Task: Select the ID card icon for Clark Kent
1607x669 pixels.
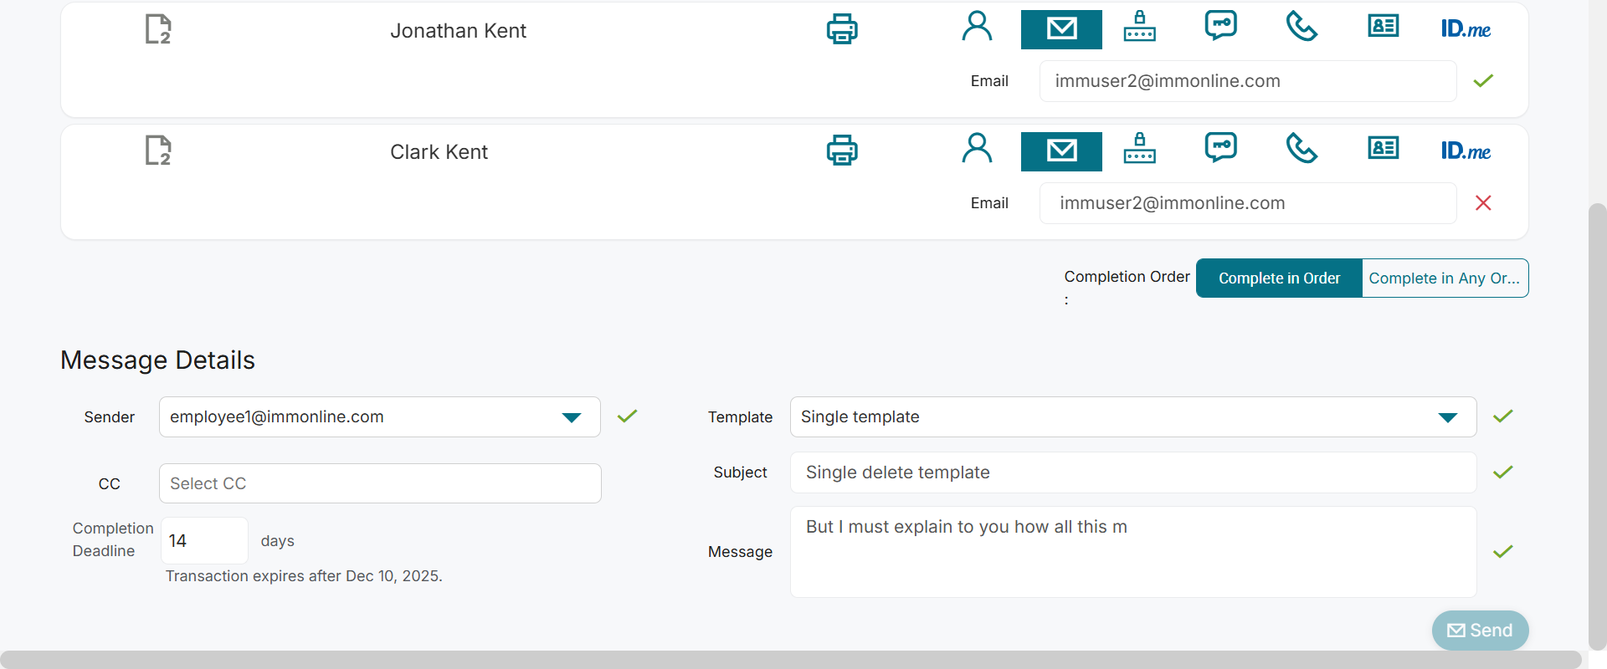Action: pos(1383,149)
